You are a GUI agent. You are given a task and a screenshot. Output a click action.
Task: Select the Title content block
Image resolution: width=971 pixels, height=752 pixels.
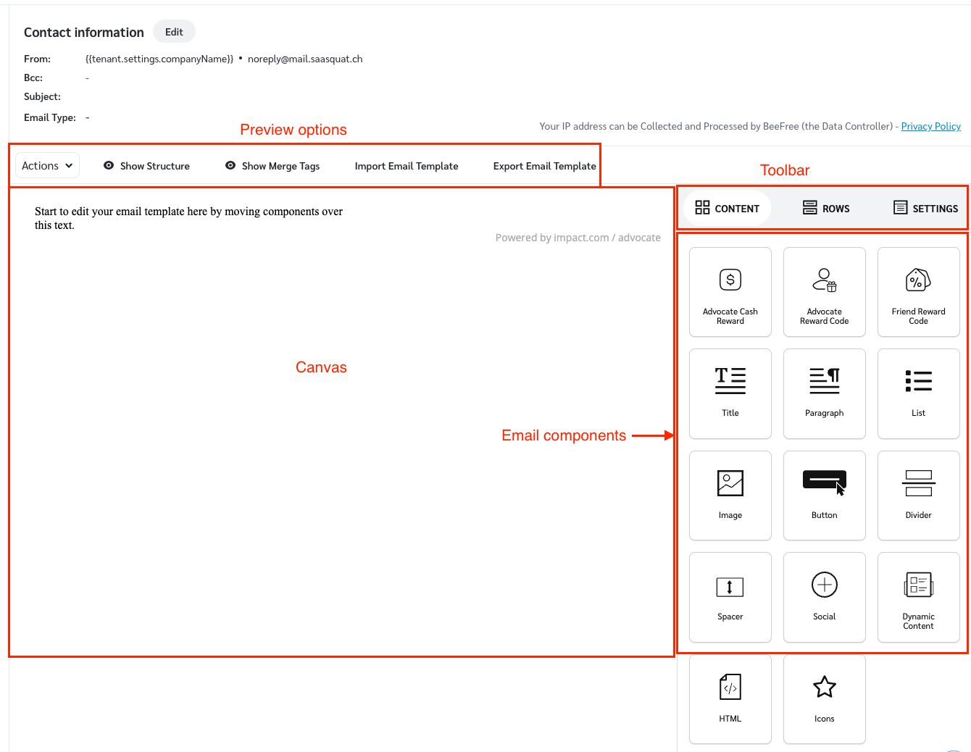(730, 393)
